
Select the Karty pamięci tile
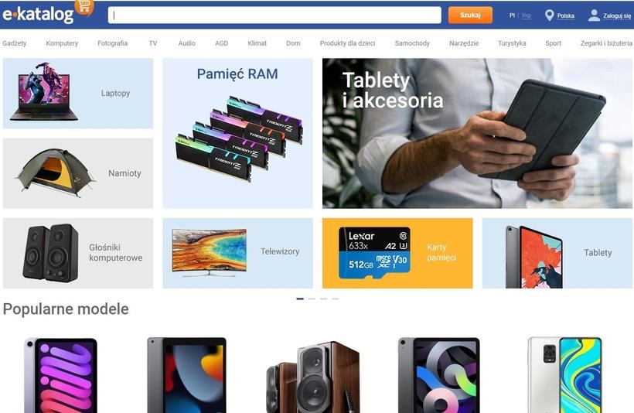click(397, 253)
